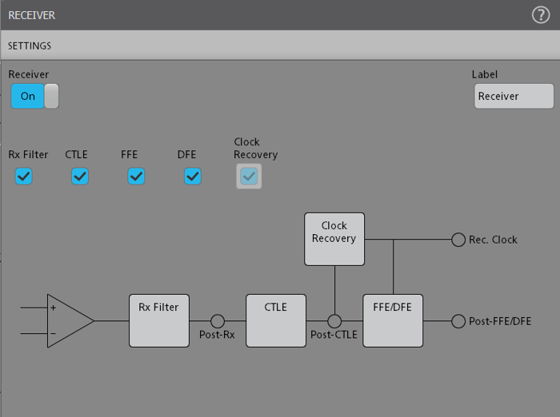Uncheck the CTLE checkbox
This screenshot has height=417, width=560.
80,177
